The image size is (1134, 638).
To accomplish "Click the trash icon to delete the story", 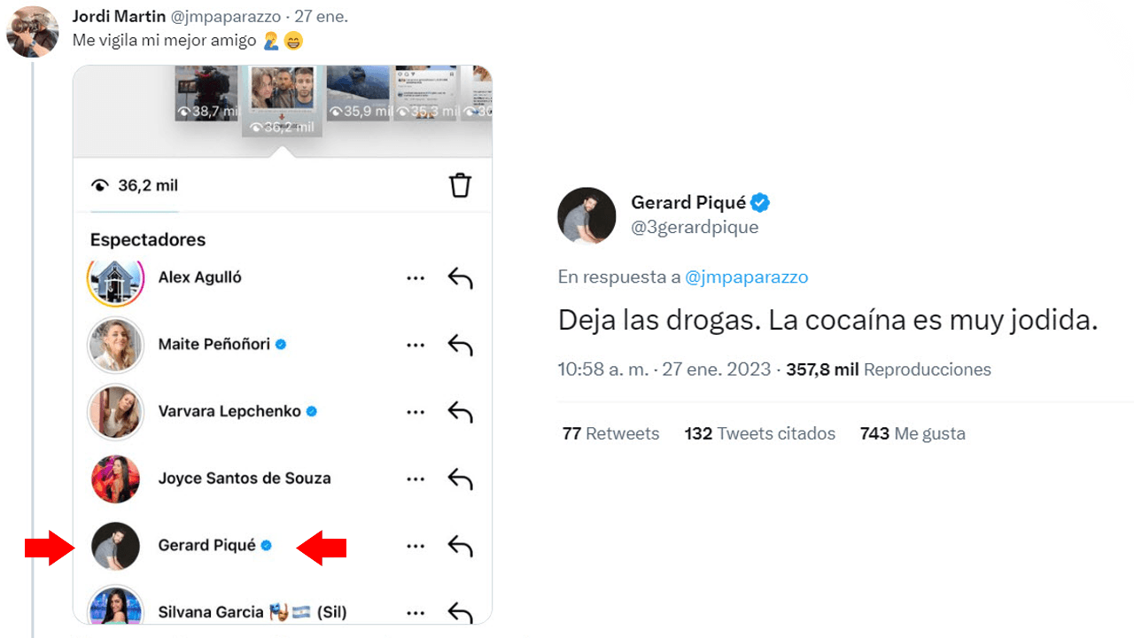I will pos(460,185).
